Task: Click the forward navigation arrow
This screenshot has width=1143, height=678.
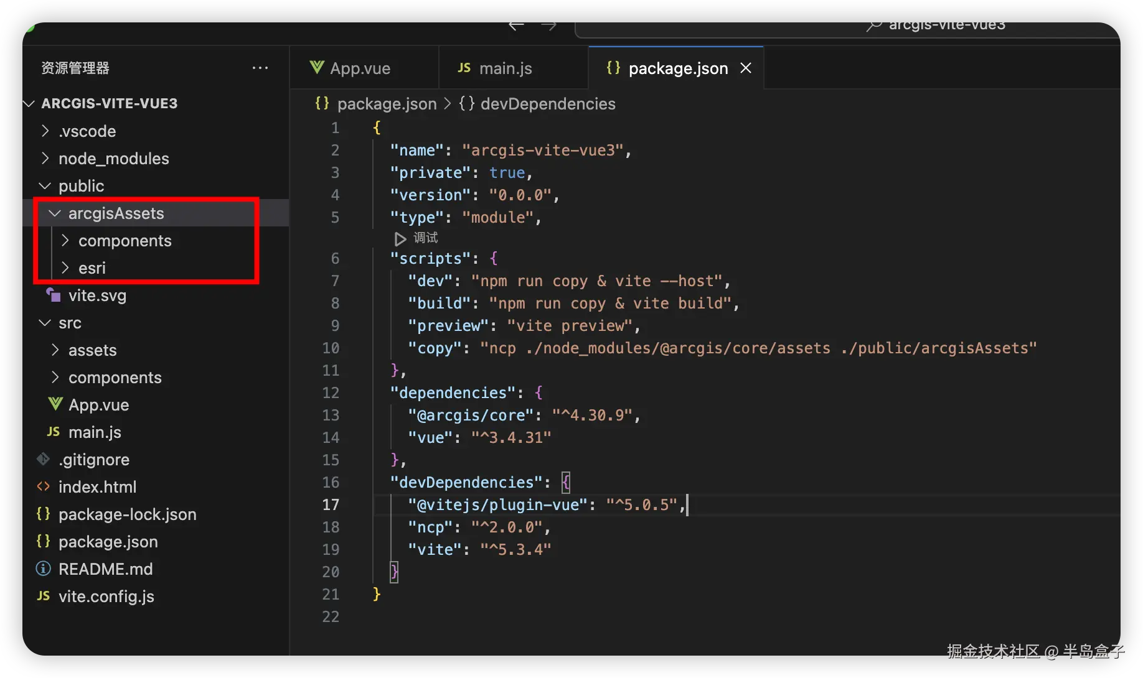Action: pos(548,26)
